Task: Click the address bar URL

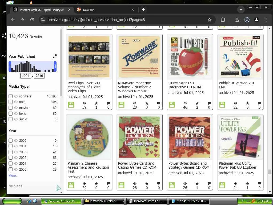Action: coord(96,20)
